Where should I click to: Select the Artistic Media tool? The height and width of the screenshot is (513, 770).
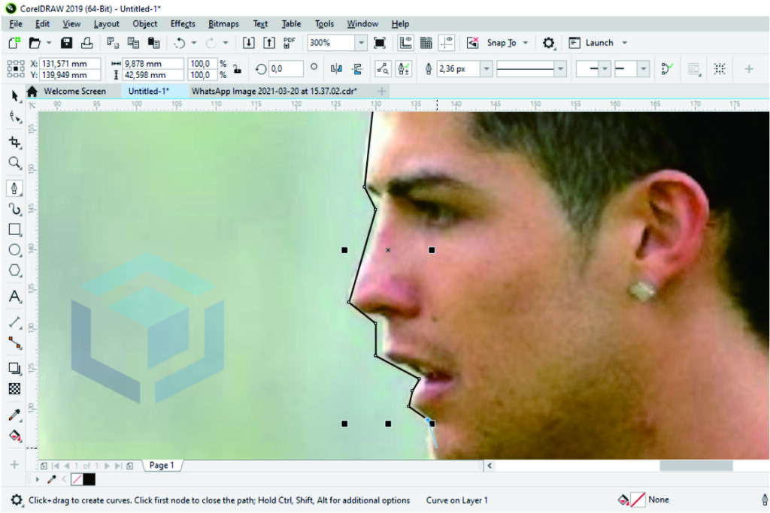[15, 210]
